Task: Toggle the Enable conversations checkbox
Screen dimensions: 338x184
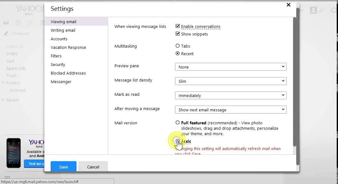Action: coord(178,26)
